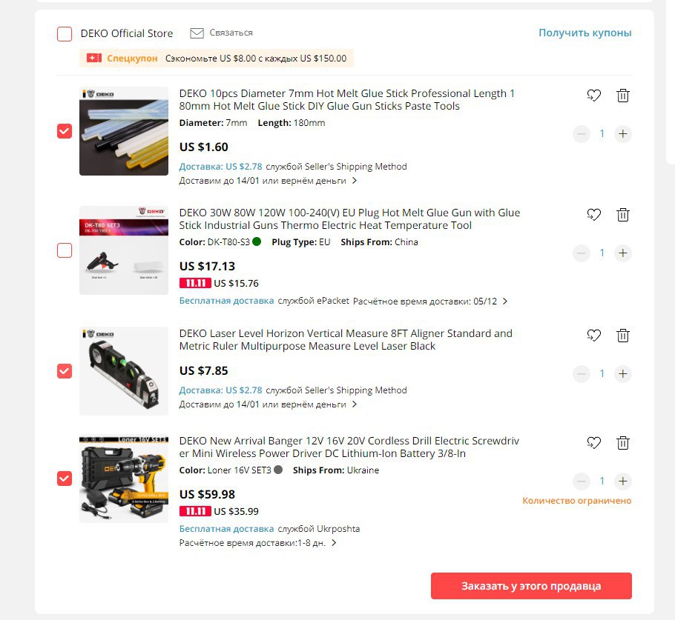
Task: Click the green DK-T80-S3 color dot
Action: pyautogui.click(x=257, y=241)
